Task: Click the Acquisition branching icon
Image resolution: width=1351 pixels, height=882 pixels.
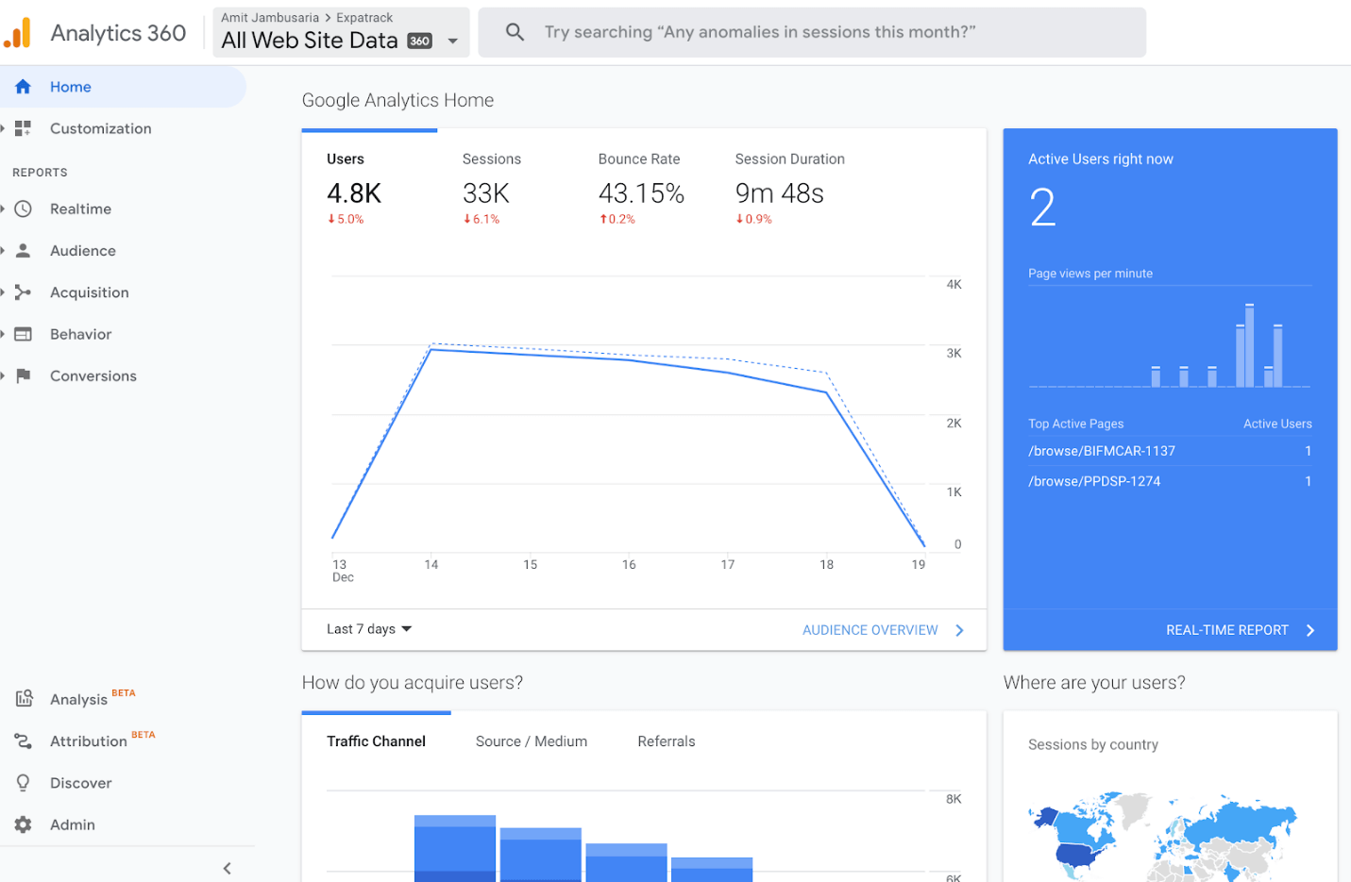Action: 24,292
